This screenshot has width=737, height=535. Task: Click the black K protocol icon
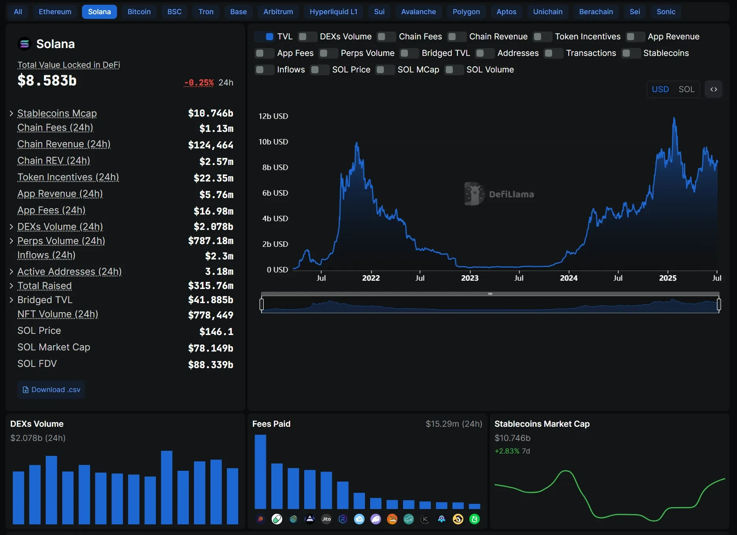click(425, 519)
